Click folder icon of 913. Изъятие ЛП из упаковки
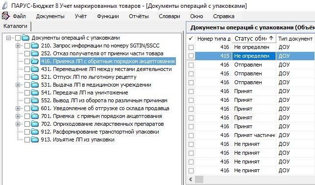The height and width of the screenshot is (185, 315). [35, 139]
